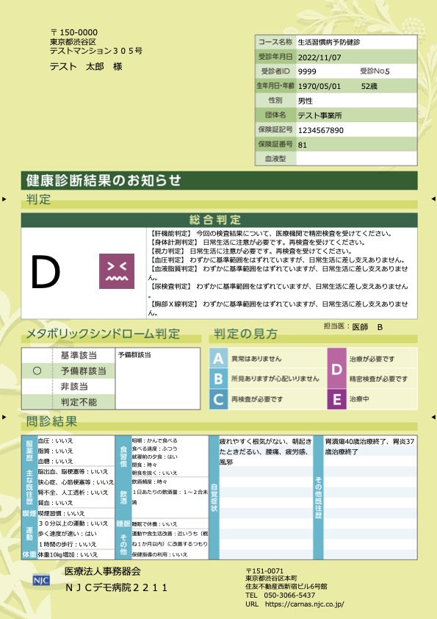Click the pink D grade badge in legend

[x=337, y=368]
